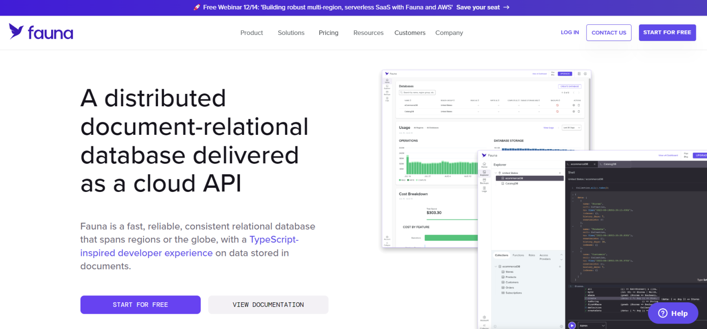The width and height of the screenshot is (707, 329).
Task: Collapse the United States region tree
Action: tap(495, 173)
